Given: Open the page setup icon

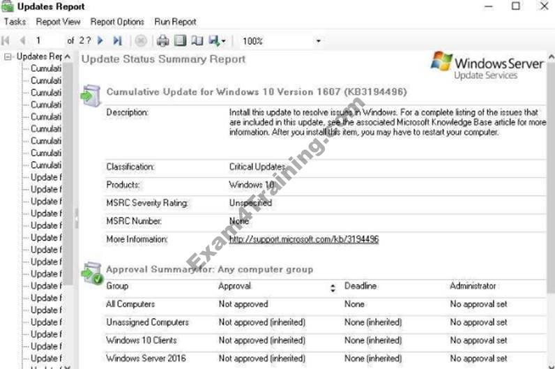Looking at the screenshot, I should click(197, 40).
